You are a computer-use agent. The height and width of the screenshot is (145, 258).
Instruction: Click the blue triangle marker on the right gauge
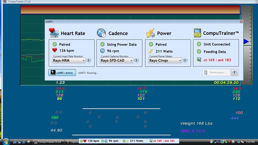[246, 42]
